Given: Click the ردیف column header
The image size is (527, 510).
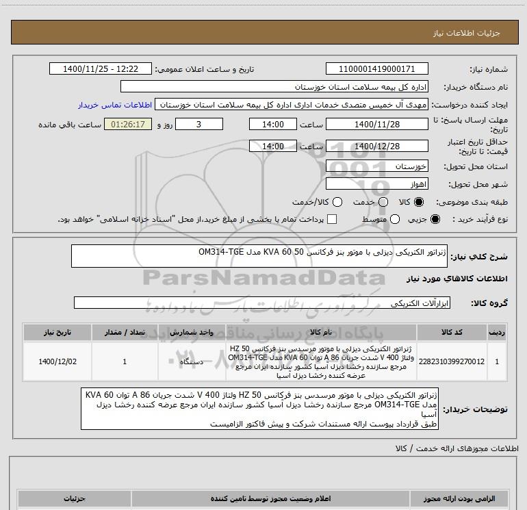Looking at the screenshot, I should point(497,332).
